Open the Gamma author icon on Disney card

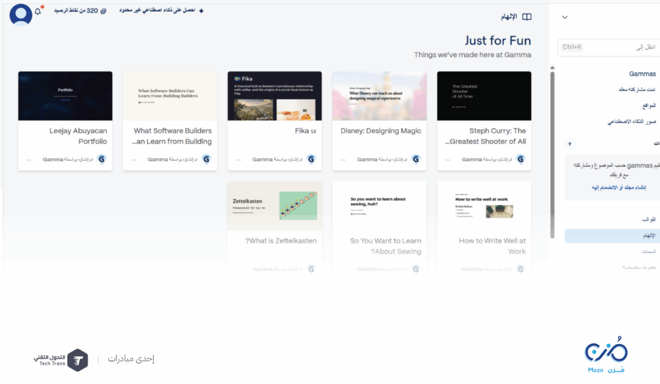pos(416,159)
